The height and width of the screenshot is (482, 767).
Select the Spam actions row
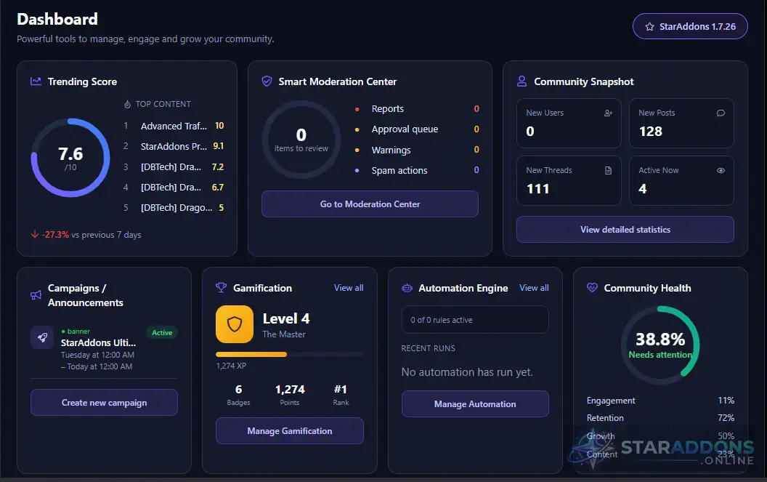[x=417, y=170]
